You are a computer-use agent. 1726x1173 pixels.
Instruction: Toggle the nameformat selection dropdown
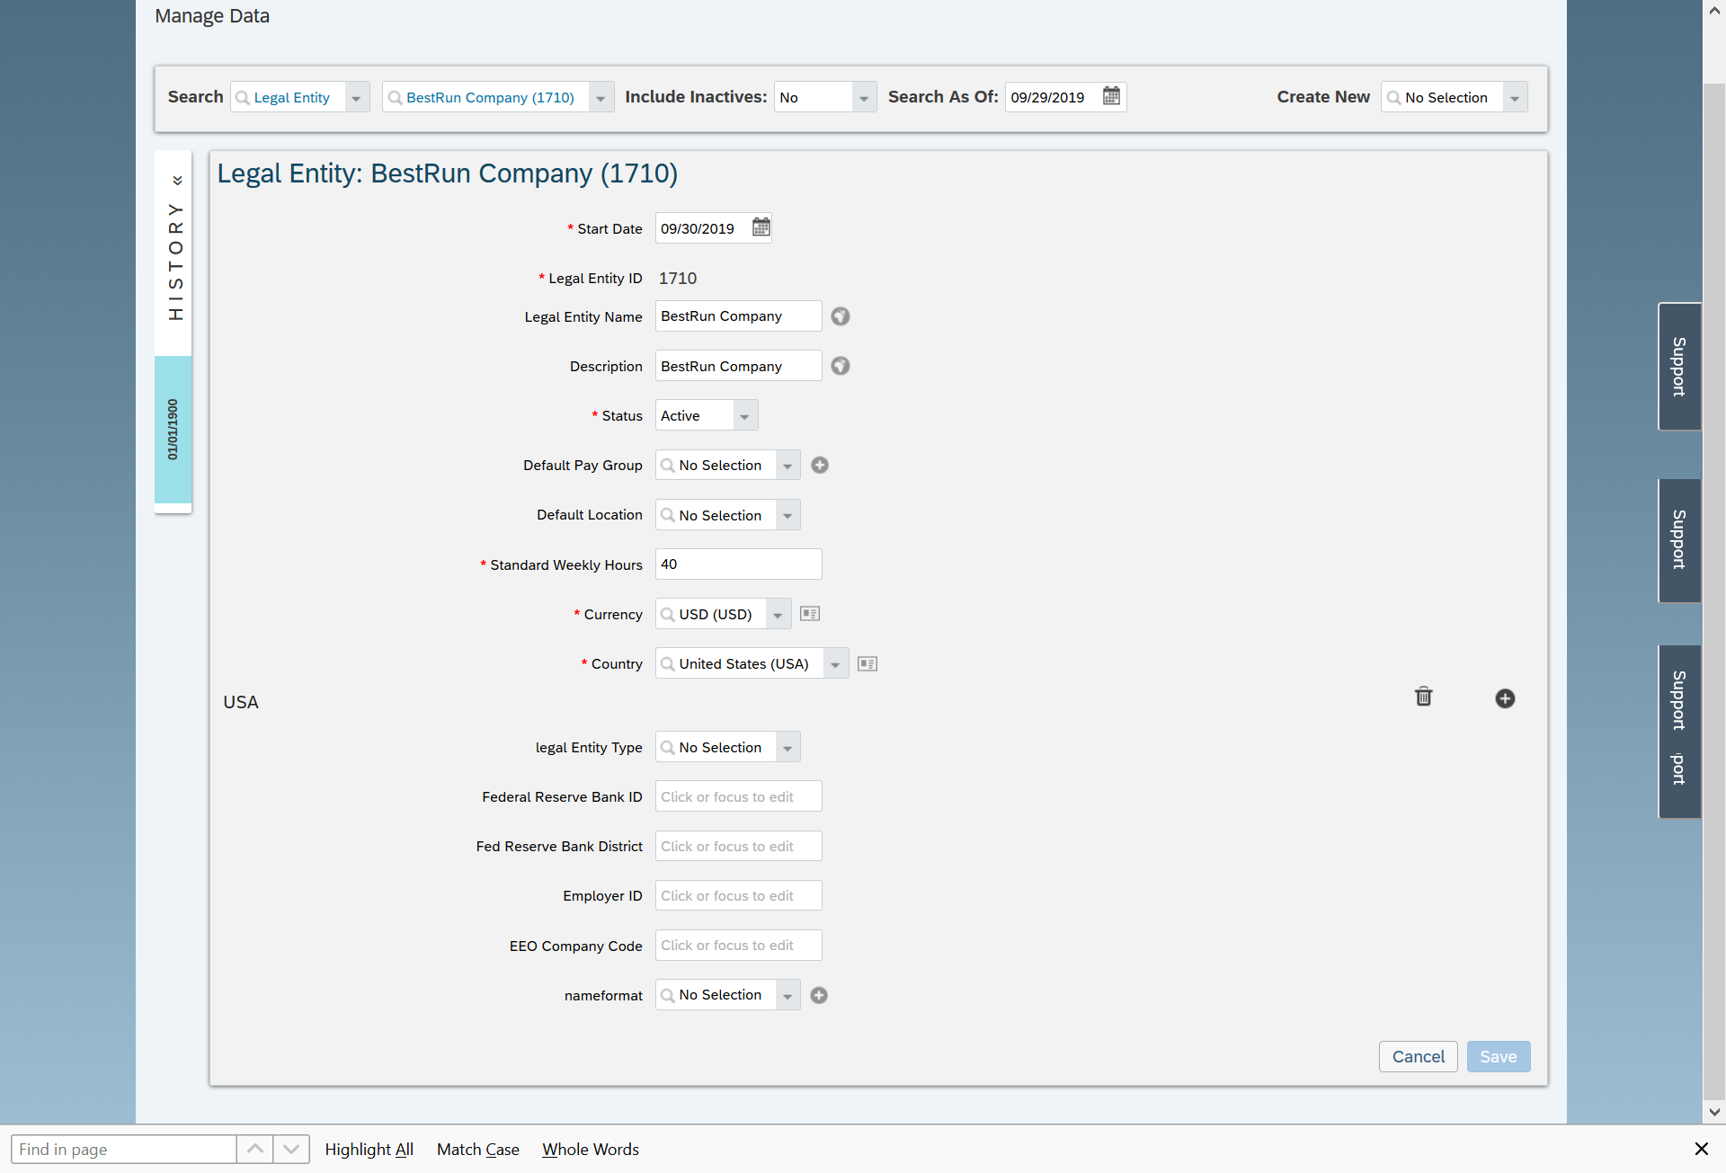point(787,995)
